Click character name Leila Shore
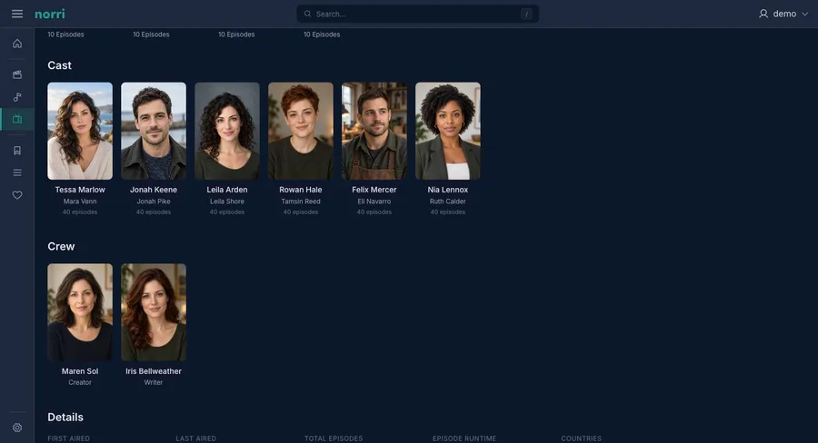818x443 pixels. pos(227,202)
